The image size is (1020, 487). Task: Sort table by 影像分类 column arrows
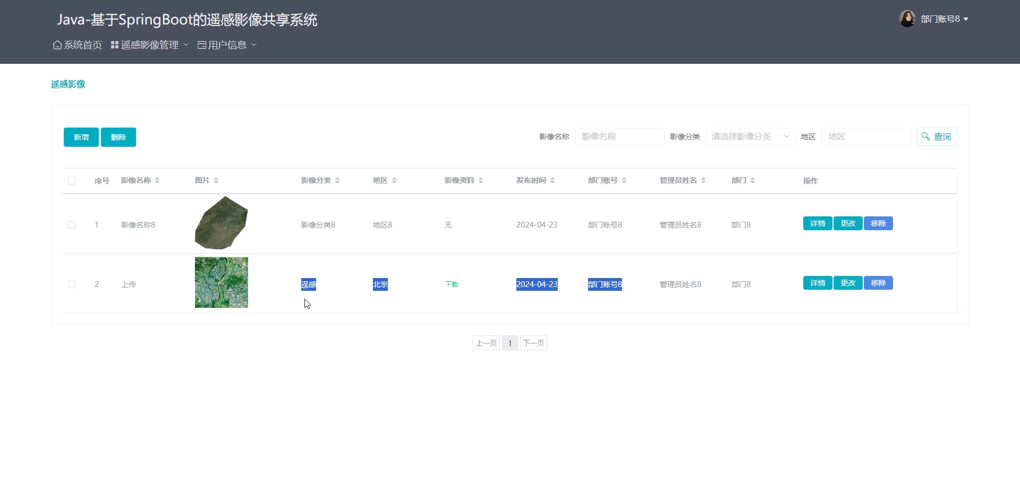337,181
